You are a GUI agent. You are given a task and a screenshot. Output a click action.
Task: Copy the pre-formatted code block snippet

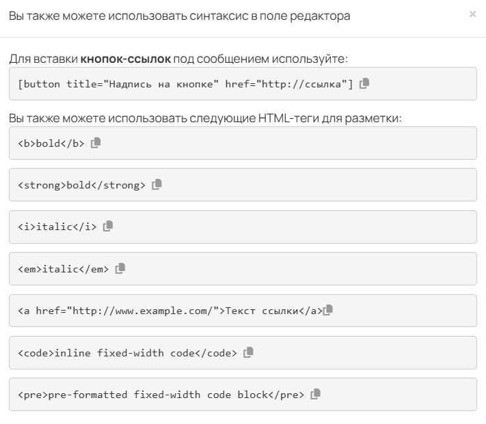click(x=316, y=394)
